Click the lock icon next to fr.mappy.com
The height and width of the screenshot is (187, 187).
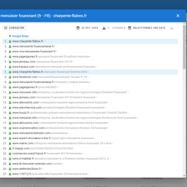pos(10,148)
